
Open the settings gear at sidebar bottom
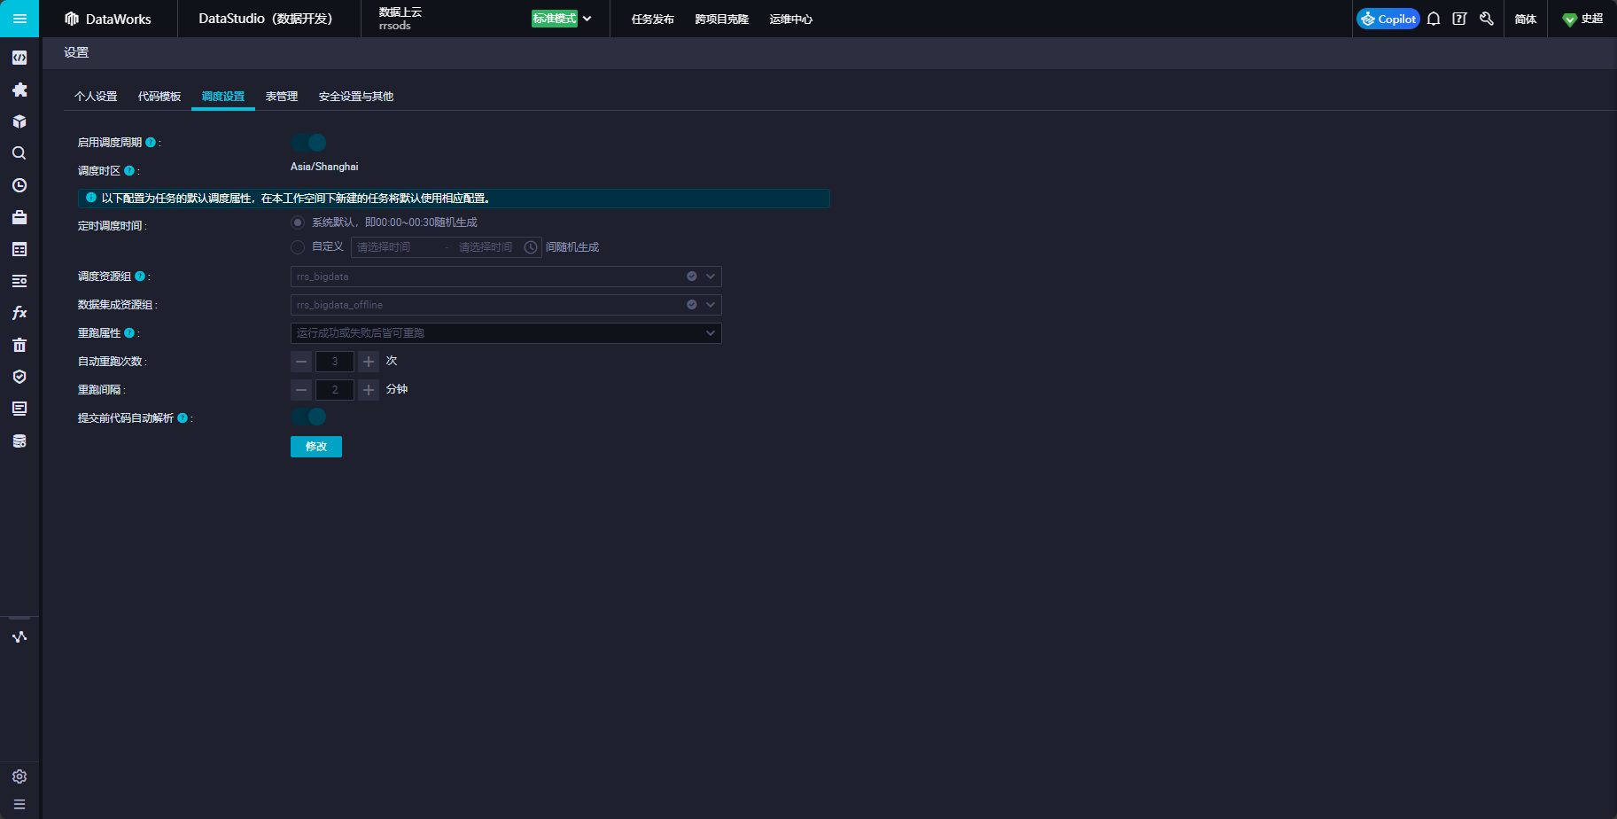19,776
